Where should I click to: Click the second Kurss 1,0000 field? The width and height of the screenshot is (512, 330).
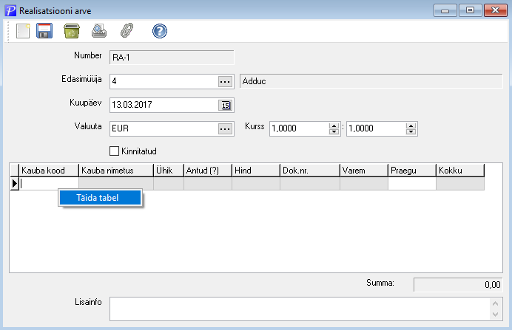tap(376, 128)
